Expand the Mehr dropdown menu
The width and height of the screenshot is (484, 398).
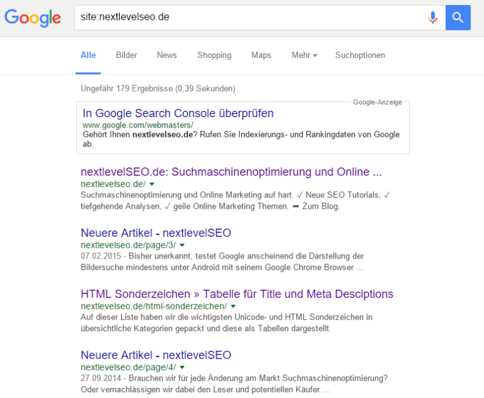(304, 55)
